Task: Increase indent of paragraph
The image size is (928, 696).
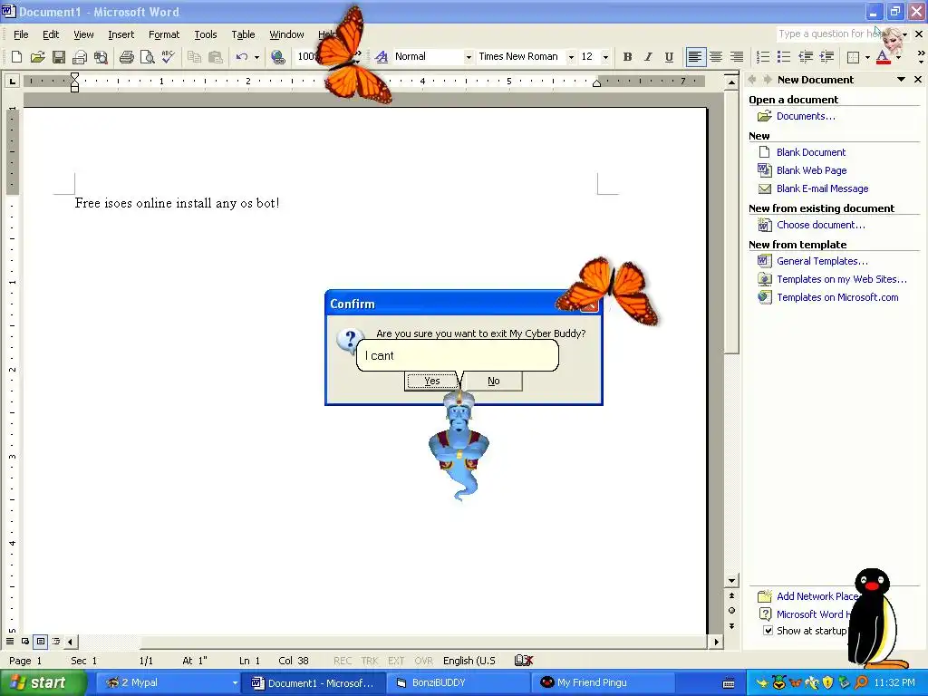Action: (826, 57)
